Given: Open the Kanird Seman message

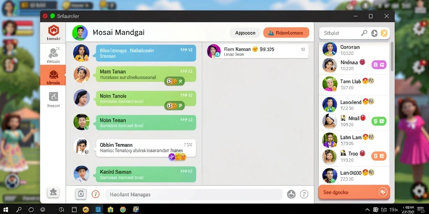Looking at the screenshot, I should coord(146,174).
